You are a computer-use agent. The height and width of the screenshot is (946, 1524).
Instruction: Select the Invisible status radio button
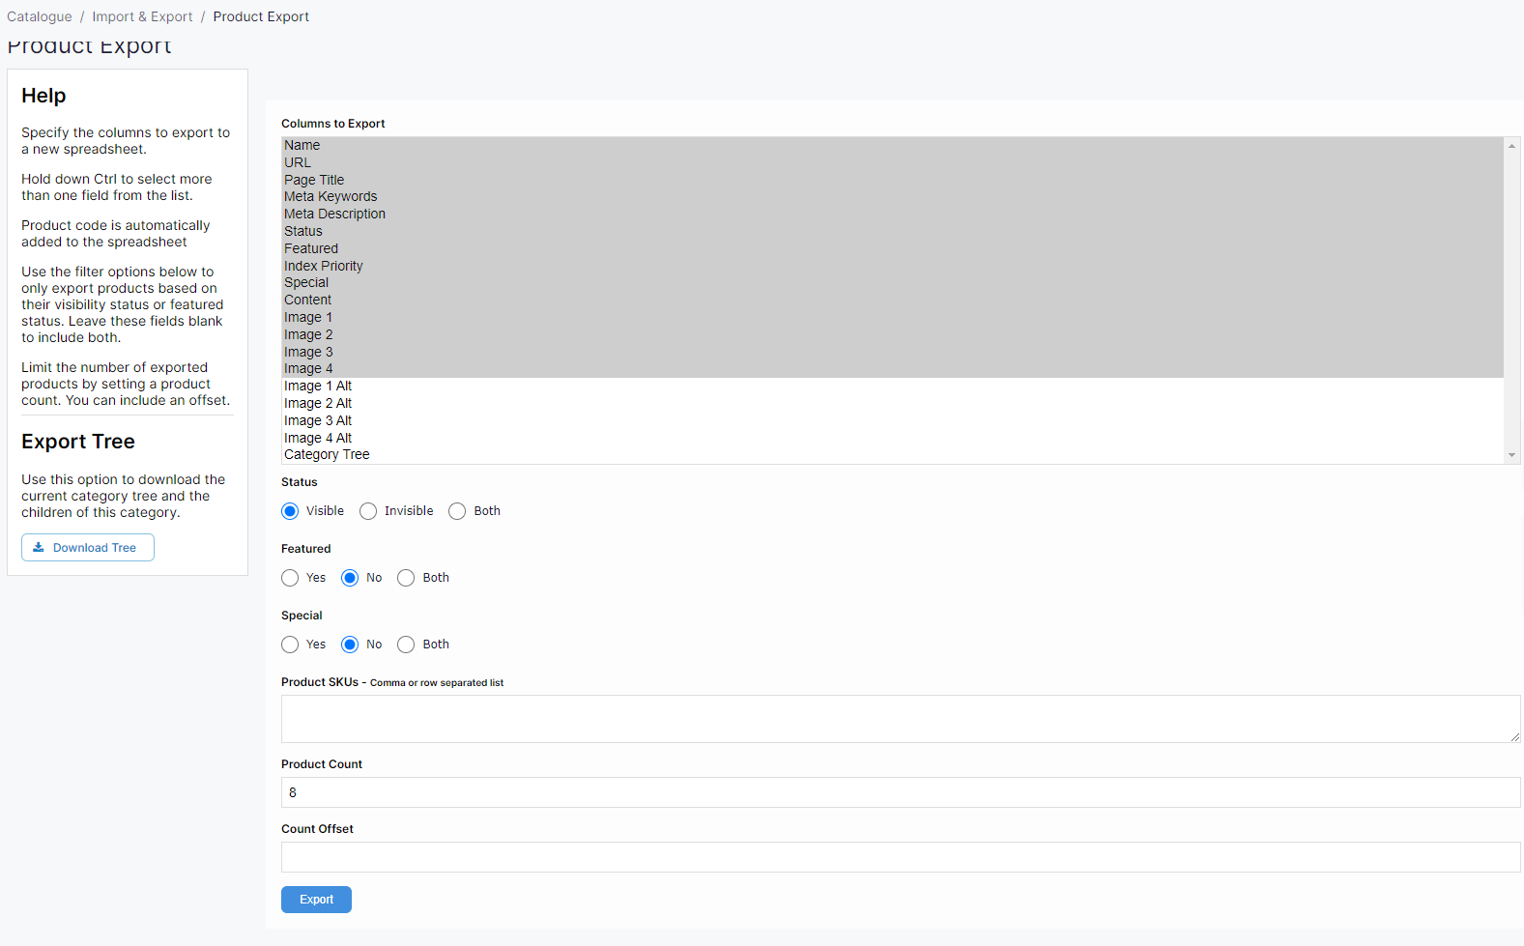coord(368,511)
